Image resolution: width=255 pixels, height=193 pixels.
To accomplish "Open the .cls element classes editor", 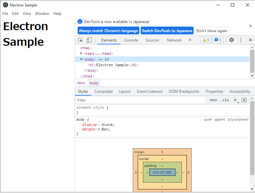I will [225, 100].
